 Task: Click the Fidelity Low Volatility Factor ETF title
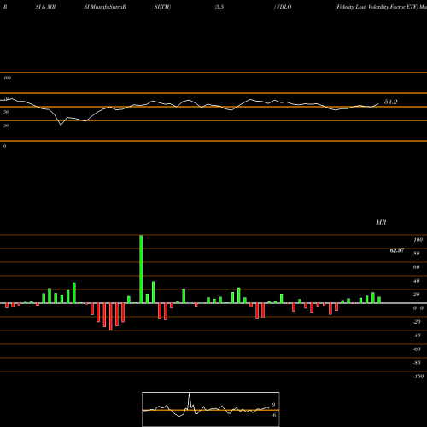coord(377,7)
